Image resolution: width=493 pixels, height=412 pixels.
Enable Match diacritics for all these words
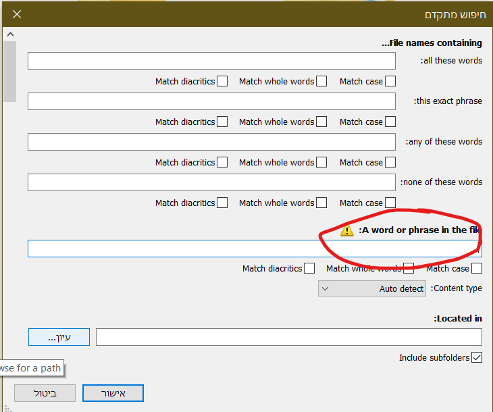(222, 81)
